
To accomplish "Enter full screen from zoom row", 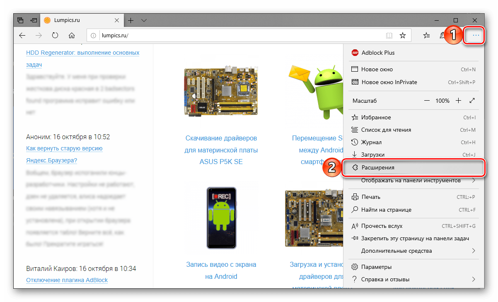I will click(x=472, y=101).
